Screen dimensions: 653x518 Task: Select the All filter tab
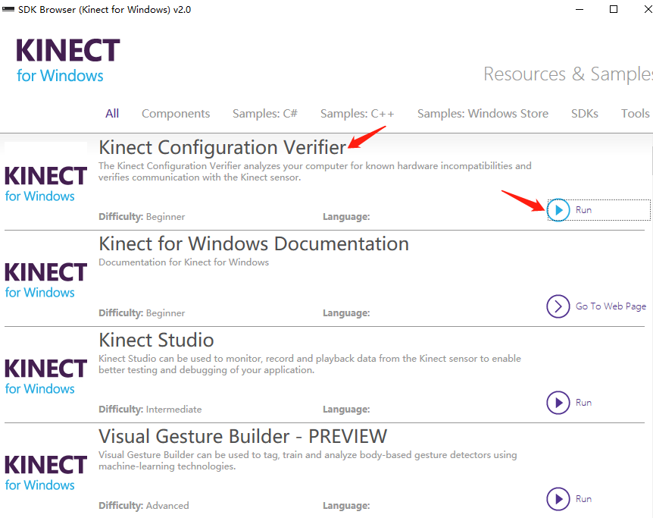click(111, 113)
